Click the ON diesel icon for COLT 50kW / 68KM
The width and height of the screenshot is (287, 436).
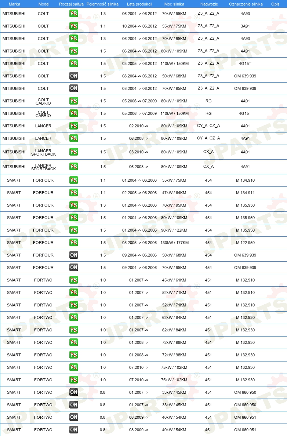74,76
